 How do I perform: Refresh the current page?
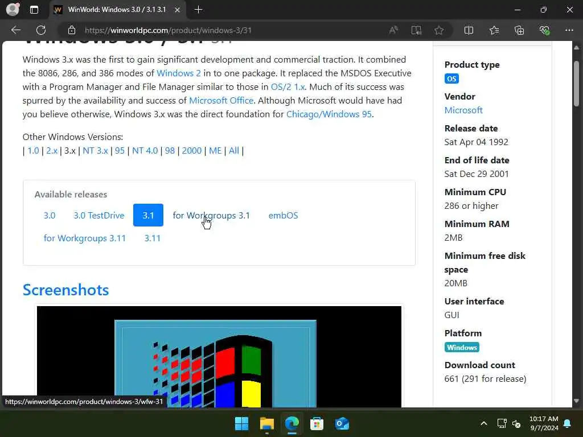click(x=41, y=30)
